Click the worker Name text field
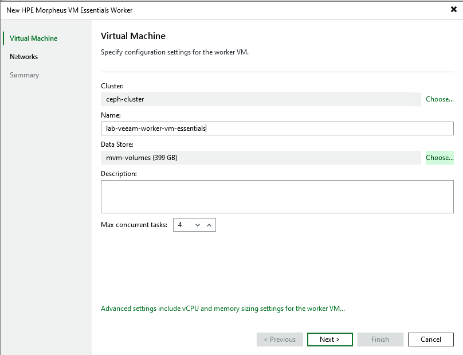This screenshot has width=463, height=355. pos(277,128)
